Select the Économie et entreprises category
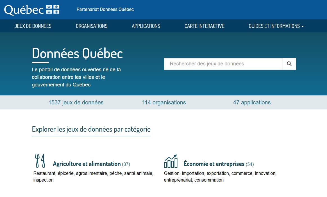 pyautogui.click(x=214, y=164)
